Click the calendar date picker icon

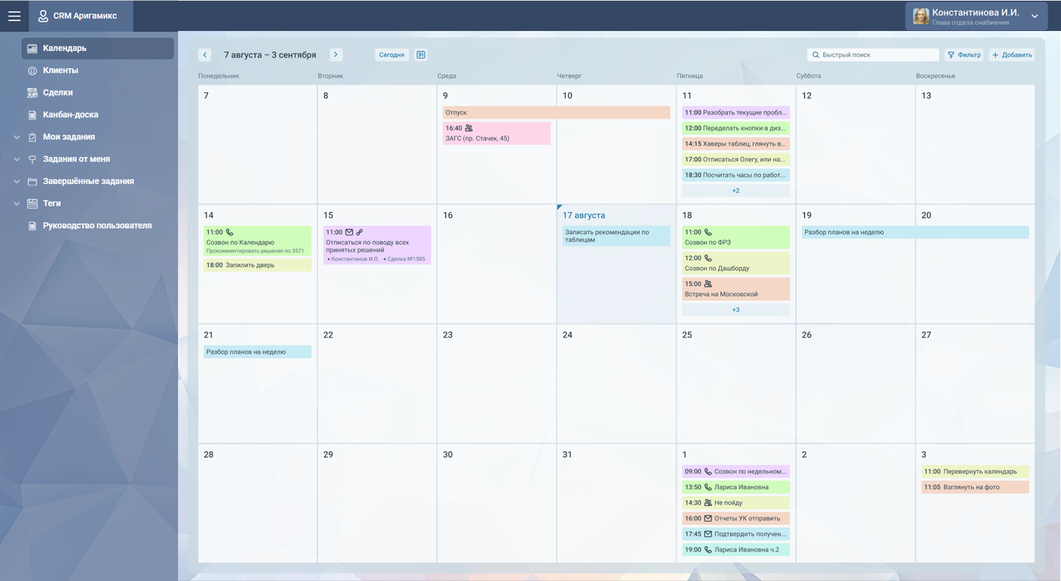(421, 55)
